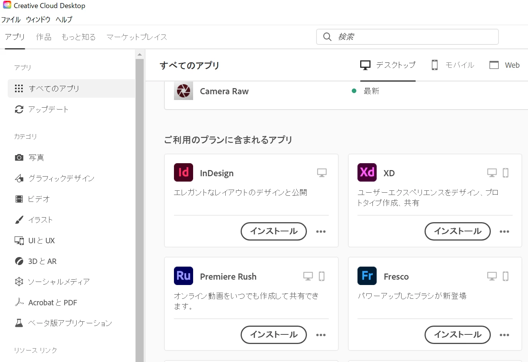Click the Acrobat icon beside Acrobat と PDF
528x362 pixels.
[19, 302]
